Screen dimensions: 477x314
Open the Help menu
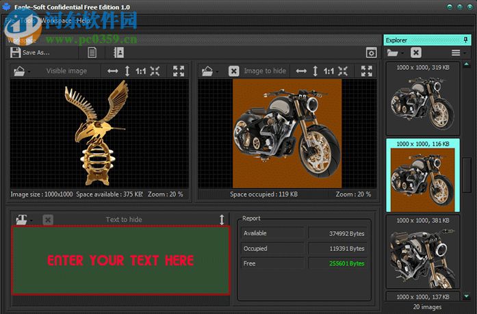[83, 21]
